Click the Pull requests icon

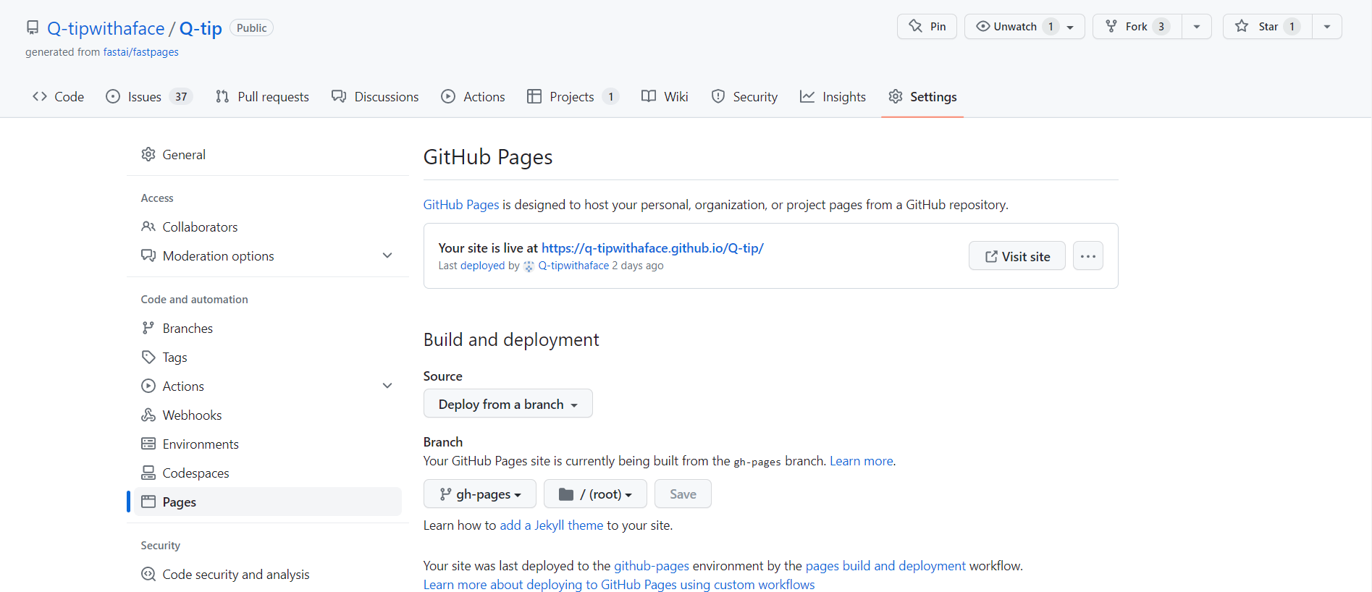[222, 96]
